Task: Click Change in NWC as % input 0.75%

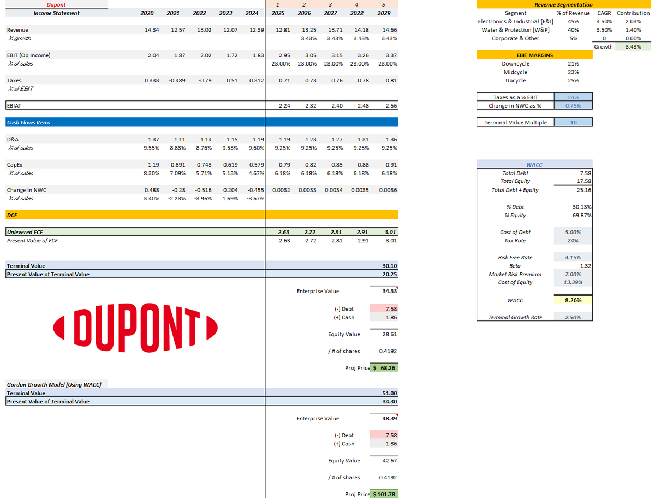Action: [573, 106]
